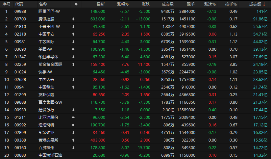Sort by 换手% column header
The height and width of the screenshot is (159, 271).
click(x=231, y=4)
